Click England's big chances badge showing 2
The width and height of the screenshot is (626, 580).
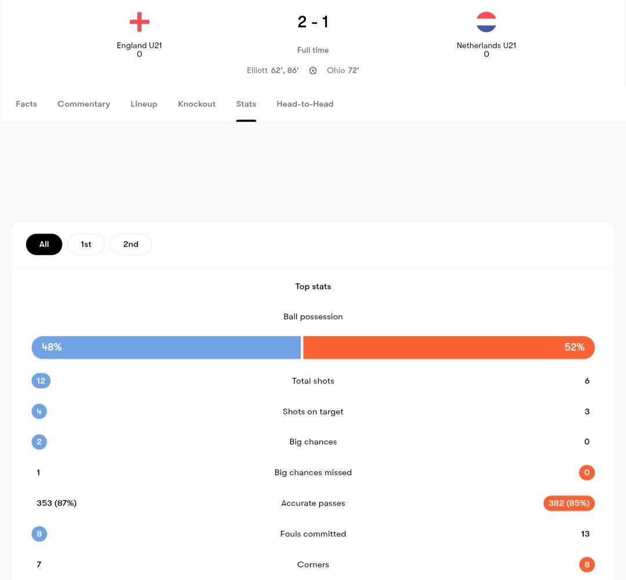pyautogui.click(x=39, y=442)
